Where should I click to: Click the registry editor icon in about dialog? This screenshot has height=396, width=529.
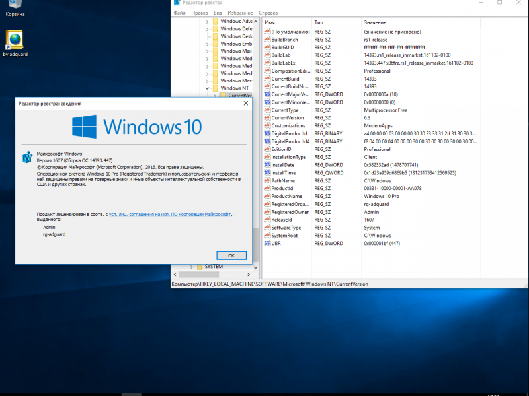pos(27,157)
